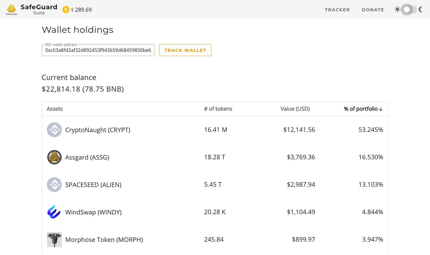Click the 5.45 T token amount
The width and height of the screenshot is (430, 255).
(213, 185)
